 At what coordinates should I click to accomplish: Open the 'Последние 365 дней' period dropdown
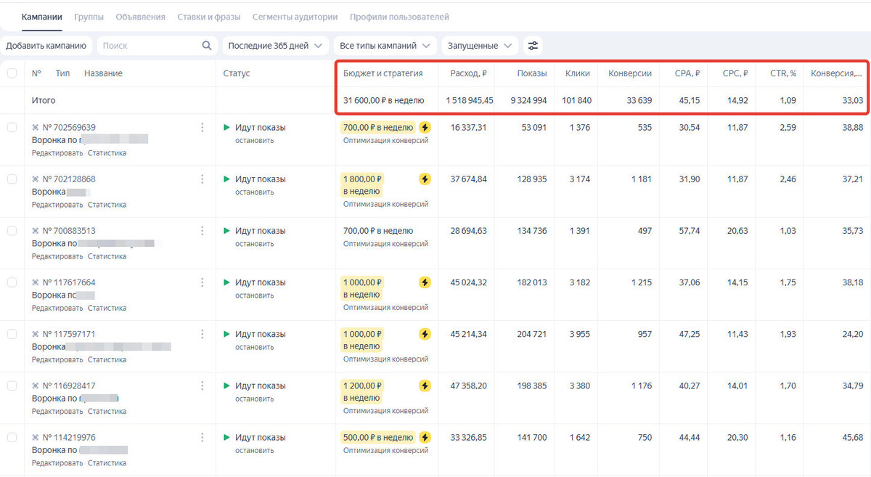[275, 46]
